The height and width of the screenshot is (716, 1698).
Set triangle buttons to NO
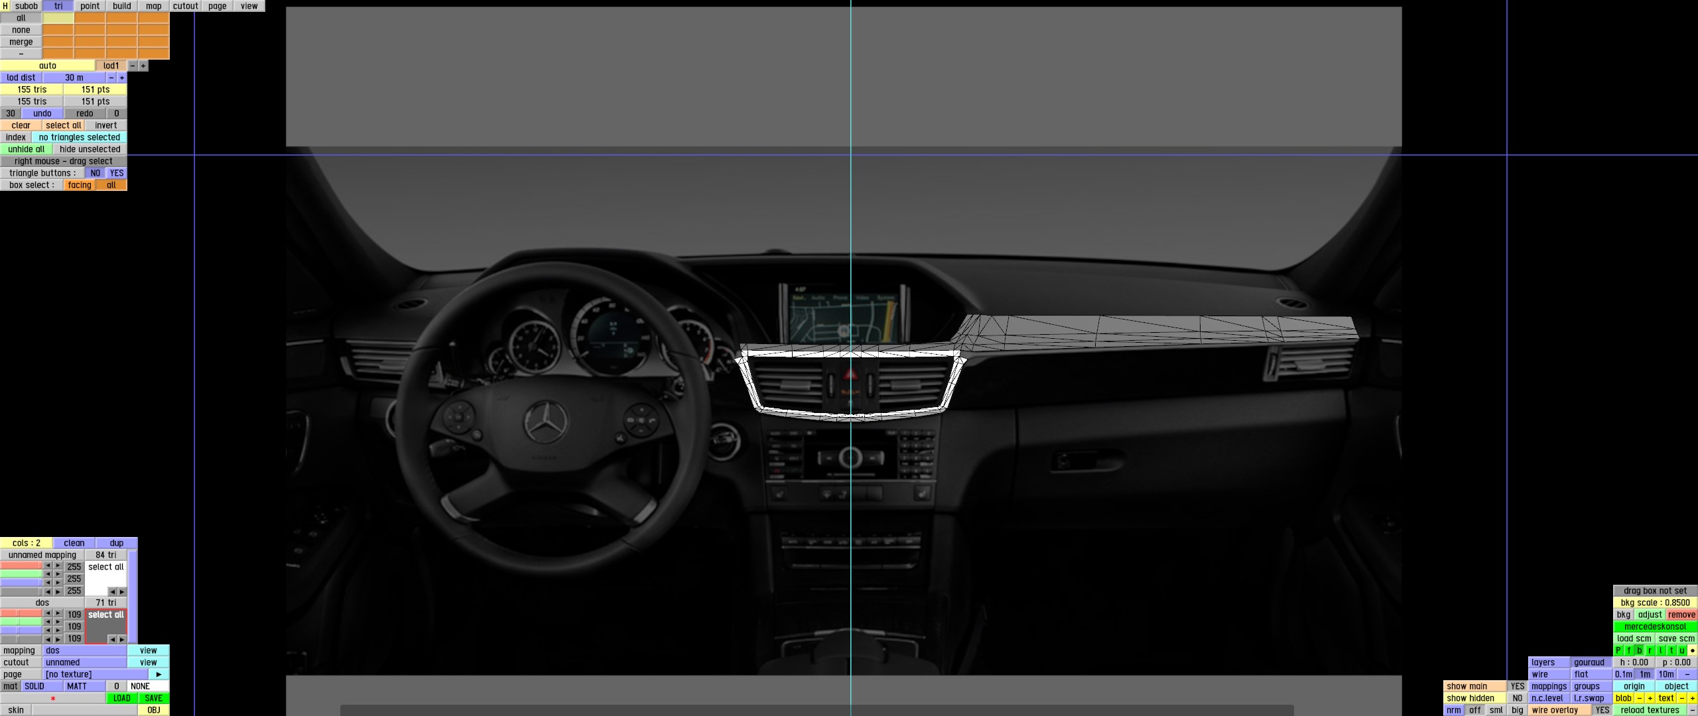click(96, 173)
